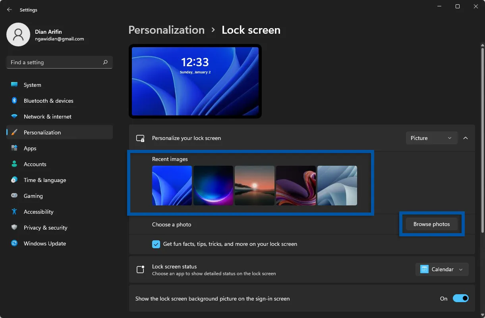Choose the purple swirl recent image
The image size is (485, 318).
[296, 186]
